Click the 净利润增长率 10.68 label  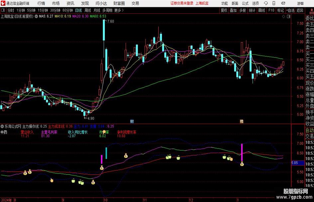127,134
